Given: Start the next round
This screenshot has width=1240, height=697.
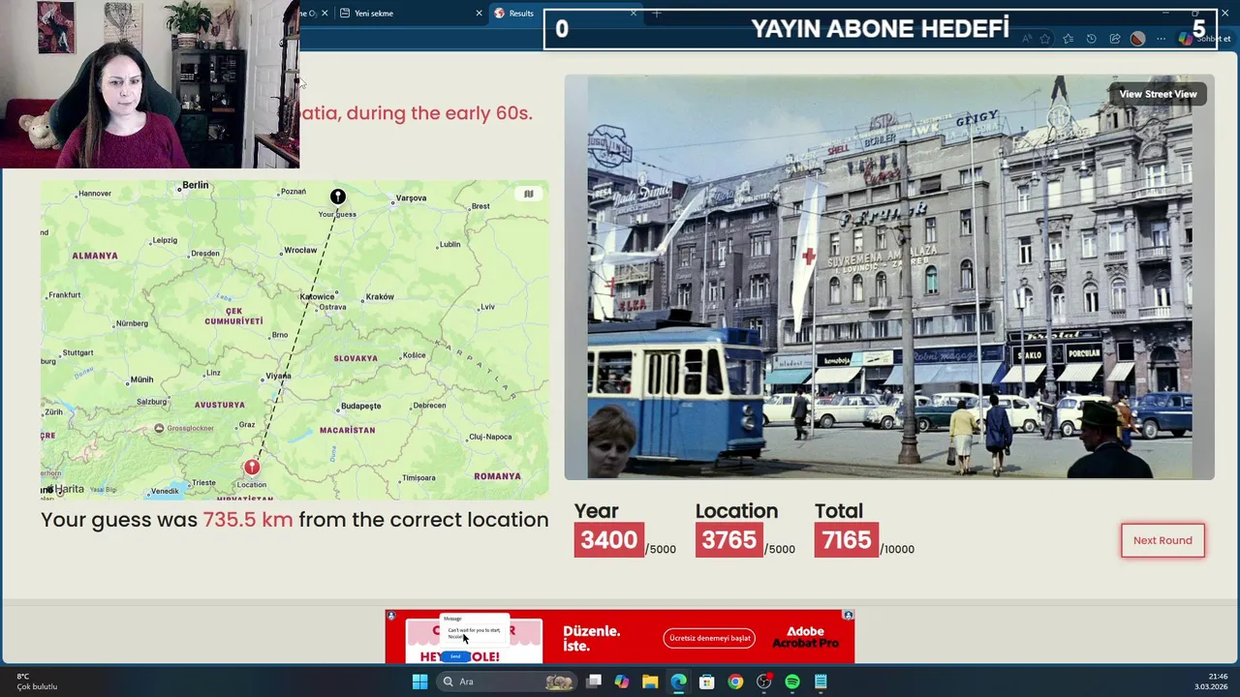Looking at the screenshot, I should [1162, 540].
